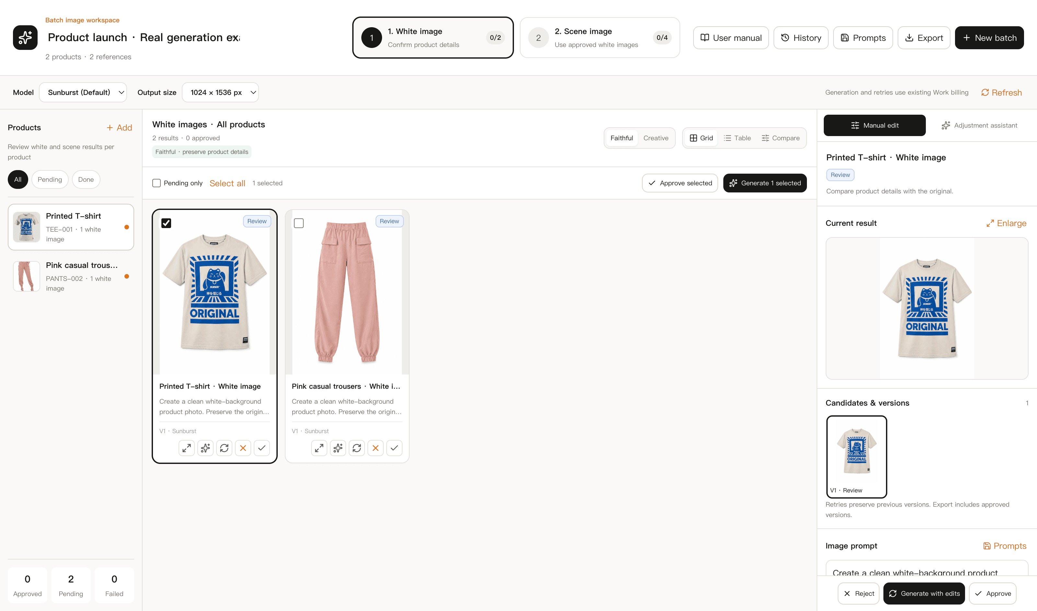Select the Manual edit tab
The width and height of the screenshot is (1037, 611).
click(874, 126)
